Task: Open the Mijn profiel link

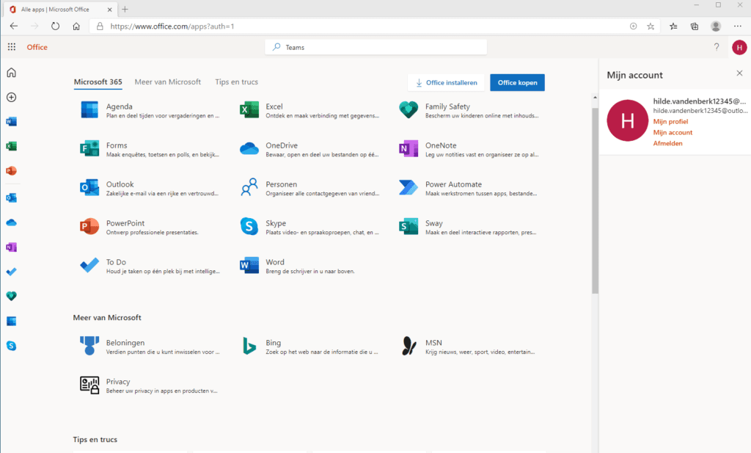Action: (670, 122)
